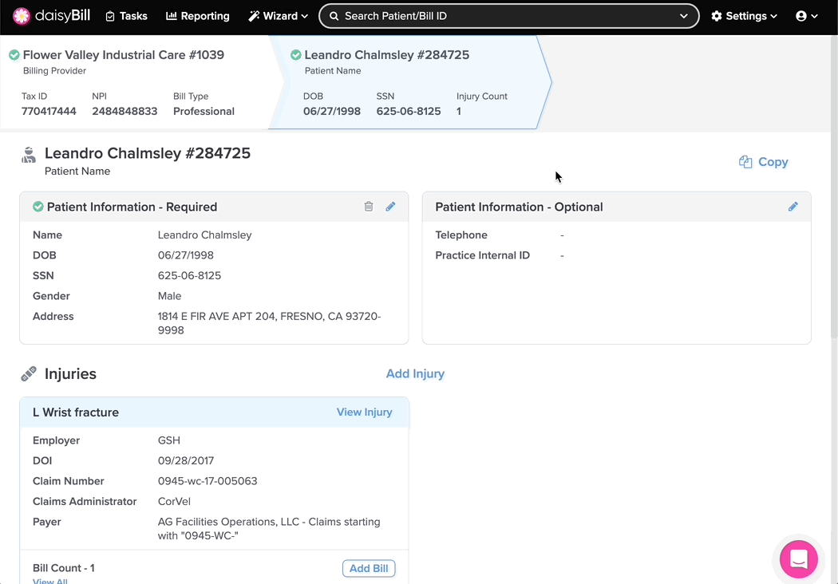The image size is (838, 584).
Task: Delete patient via trash icon
Action: (x=369, y=207)
